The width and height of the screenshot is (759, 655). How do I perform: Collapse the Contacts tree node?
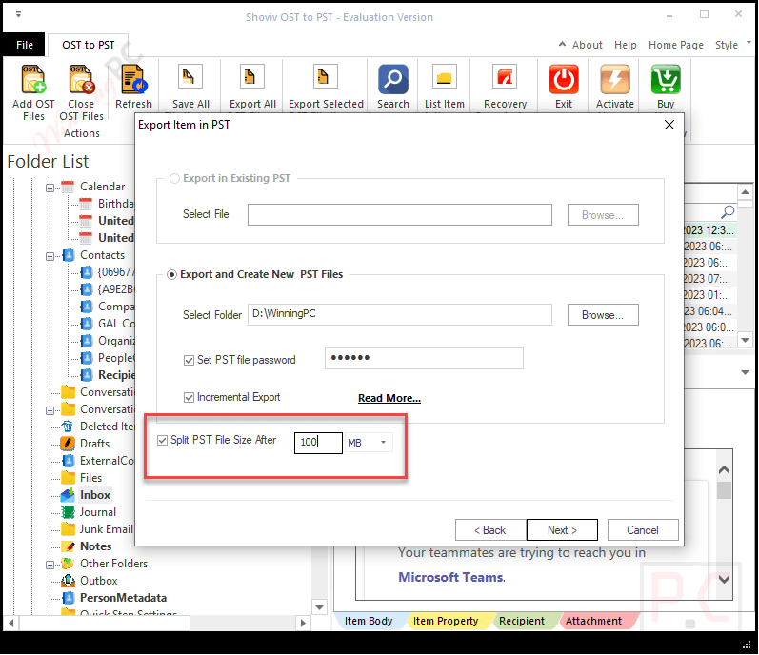[x=50, y=256]
